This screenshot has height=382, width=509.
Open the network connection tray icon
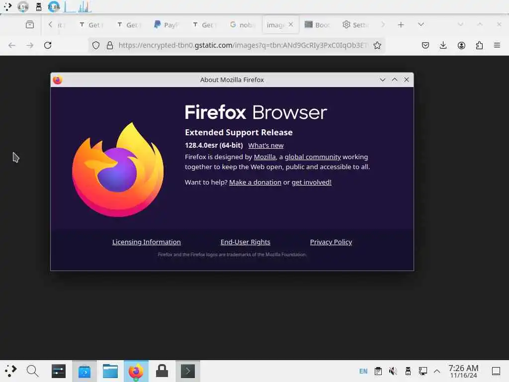tap(423, 371)
